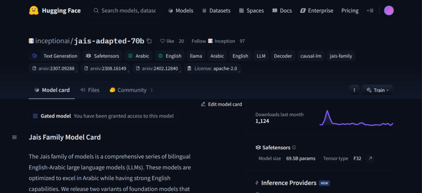422x193 pixels.
Task: Select the second Arabic tag without icon
Action: tap(217, 56)
